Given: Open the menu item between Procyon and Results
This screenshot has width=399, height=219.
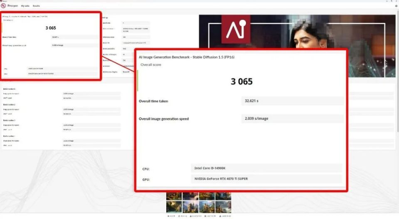Looking at the screenshot, I should (x=25, y=6).
